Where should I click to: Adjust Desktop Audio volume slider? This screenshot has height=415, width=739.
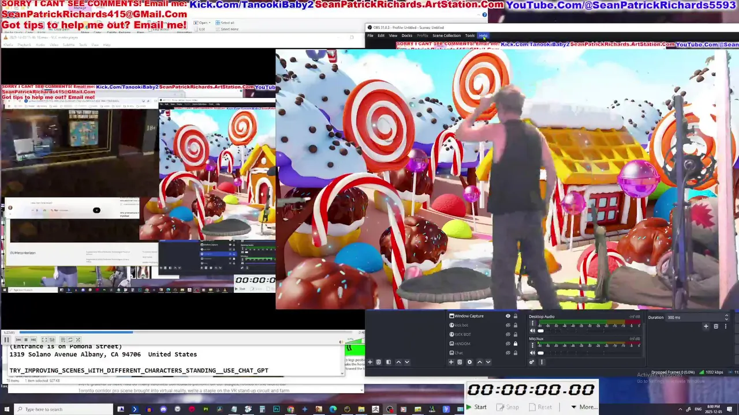pos(589,331)
